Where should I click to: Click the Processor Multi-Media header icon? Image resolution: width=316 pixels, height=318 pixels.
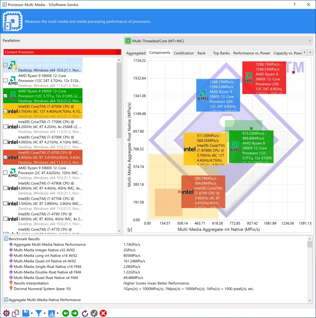[x=13, y=21]
